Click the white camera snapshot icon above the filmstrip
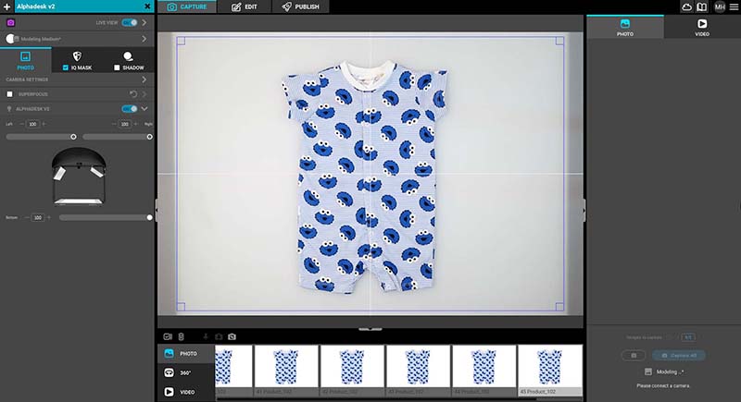 point(232,336)
